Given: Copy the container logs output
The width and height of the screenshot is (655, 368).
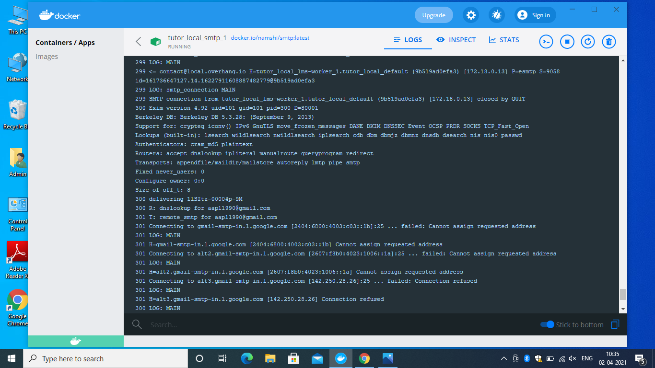Looking at the screenshot, I should tap(615, 324).
